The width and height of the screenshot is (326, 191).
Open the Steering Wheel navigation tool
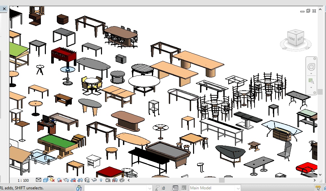tap(311, 67)
